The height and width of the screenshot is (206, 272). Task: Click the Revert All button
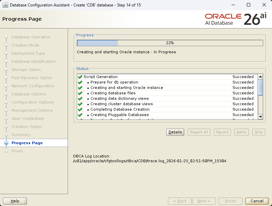coord(199,132)
